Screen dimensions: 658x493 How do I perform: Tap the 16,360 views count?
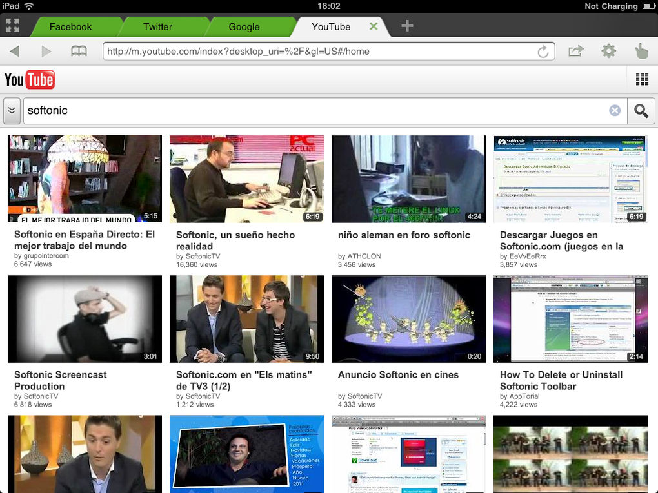(197, 264)
